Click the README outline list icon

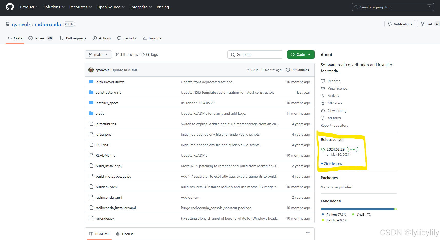point(308,234)
